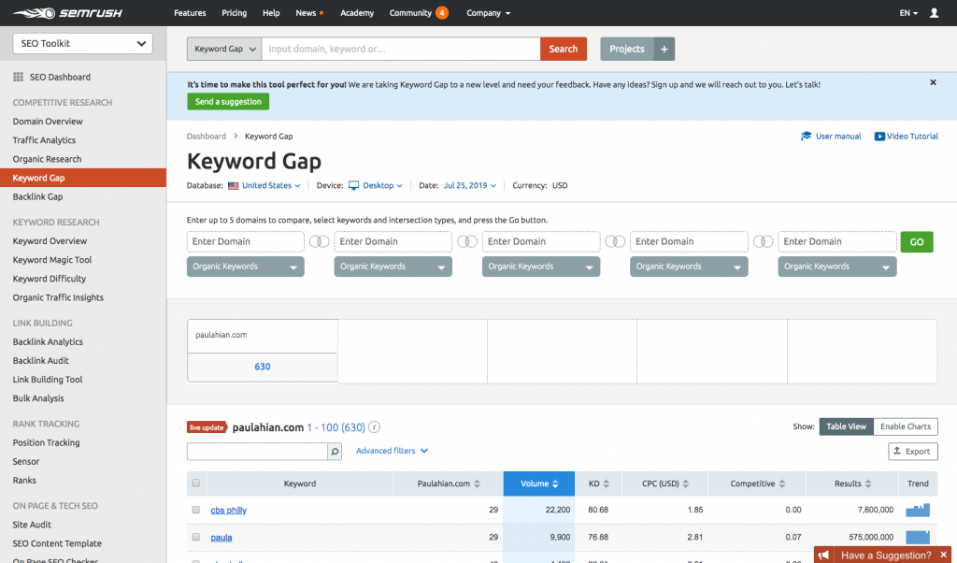
Task: Switch to Enable Charts view
Action: pyautogui.click(x=906, y=426)
